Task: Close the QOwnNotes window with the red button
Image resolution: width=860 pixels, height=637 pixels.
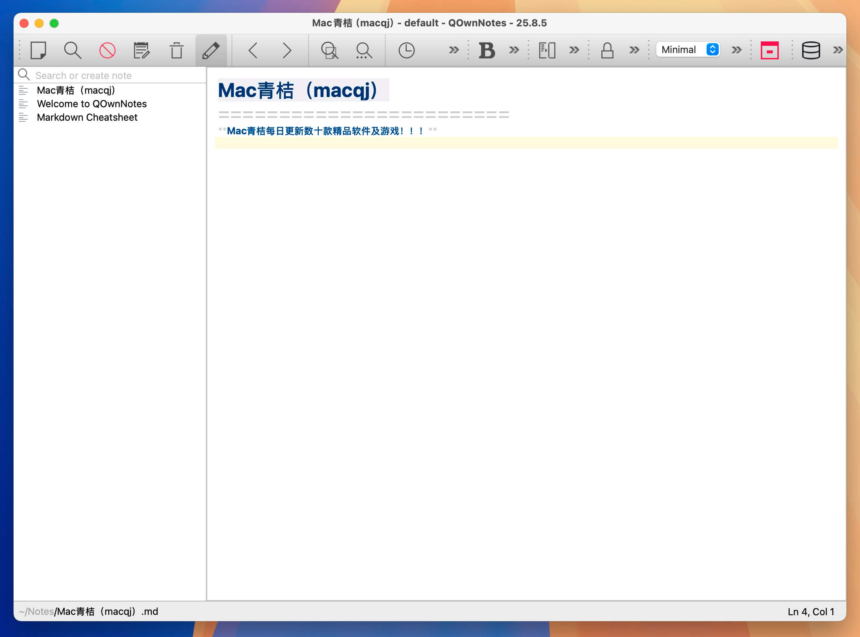Action: point(24,23)
